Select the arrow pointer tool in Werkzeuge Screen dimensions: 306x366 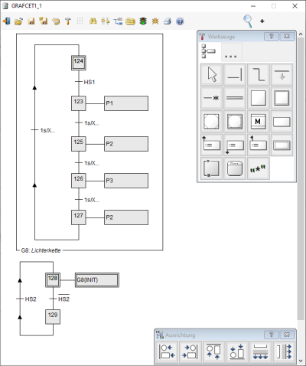click(212, 74)
